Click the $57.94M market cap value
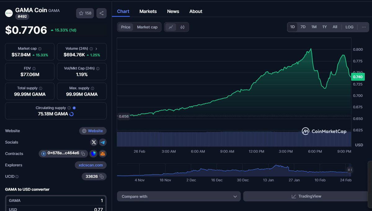372x211 pixels. pyautogui.click(x=21, y=55)
